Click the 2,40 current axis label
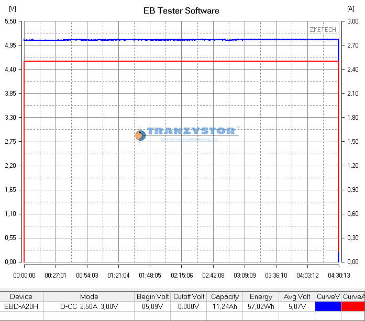This screenshot has height=321, width=365. (353, 69)
